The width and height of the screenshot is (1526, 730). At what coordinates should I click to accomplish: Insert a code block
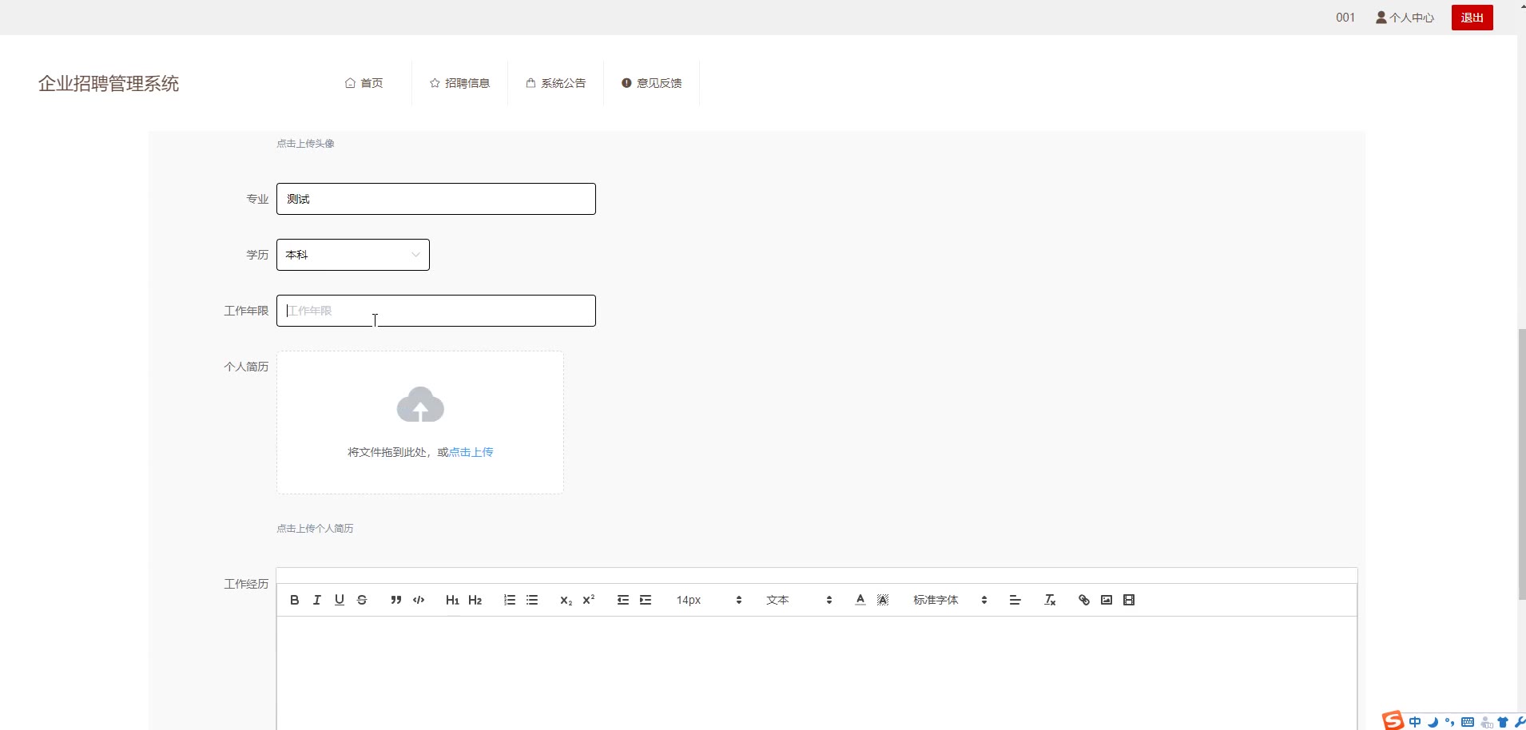pos(419,600)
